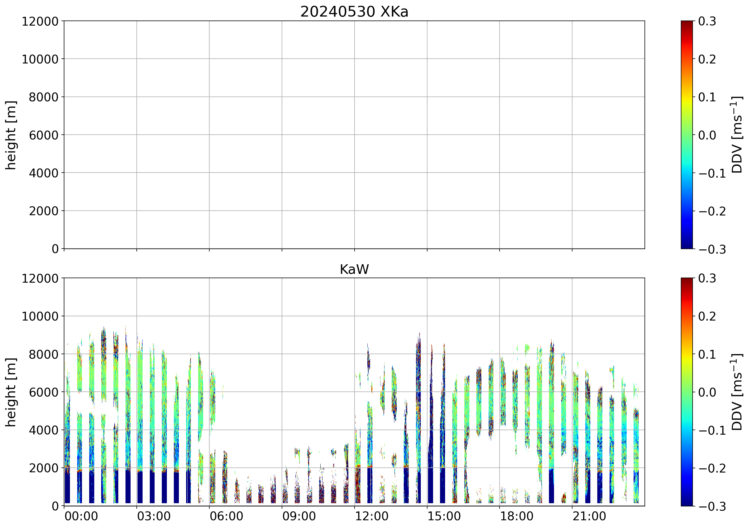Click the top plot's height [m] axis label
The image size is (750, 528).
click(11, 135)
